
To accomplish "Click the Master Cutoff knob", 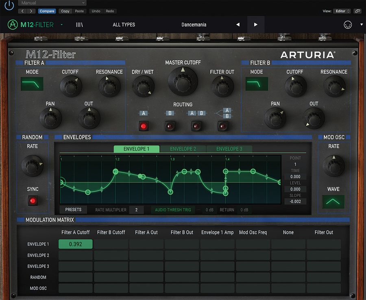I will [183, 81].
